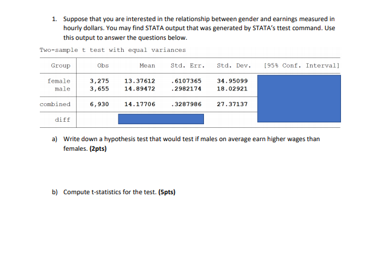Click question a) about hypothesis test
This screenshot has width=379, height=275.
[x=186, y=144]
